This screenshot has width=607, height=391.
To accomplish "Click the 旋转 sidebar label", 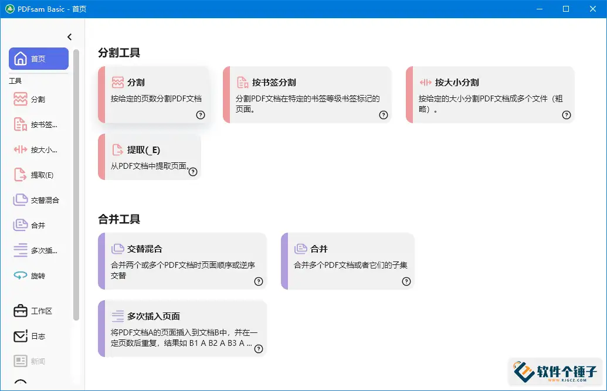I will coord(38,276).
